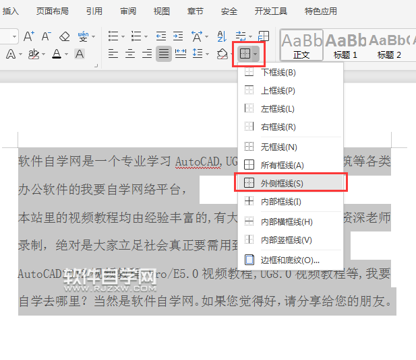Open paragraph dialog launcher corner
Viewport: 416px width, 360px height.
[x=96, y=65]
